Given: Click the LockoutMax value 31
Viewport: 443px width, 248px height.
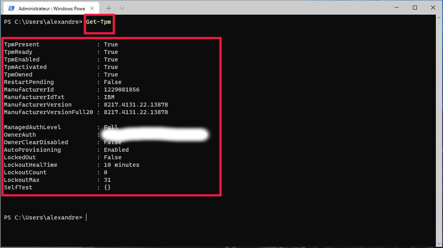Looking at the screenshot, I should (107, 180).
